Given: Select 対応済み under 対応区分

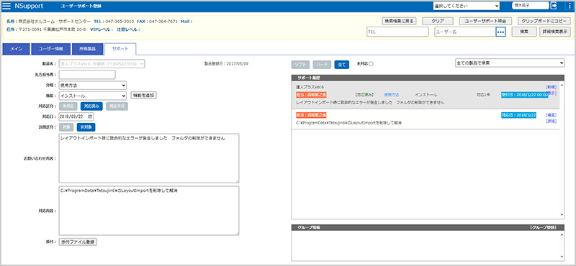Looking at the screenshot, I should tap(91, 106).
